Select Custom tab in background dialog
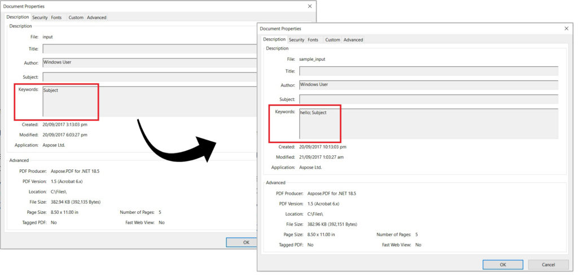 [76, 17]
